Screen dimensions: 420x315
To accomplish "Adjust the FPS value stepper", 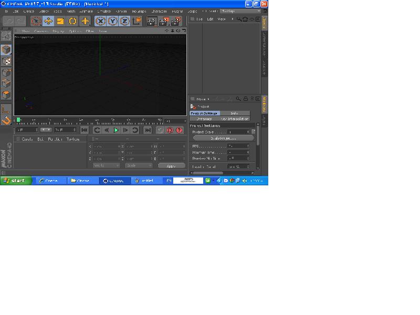I will 248,146.
